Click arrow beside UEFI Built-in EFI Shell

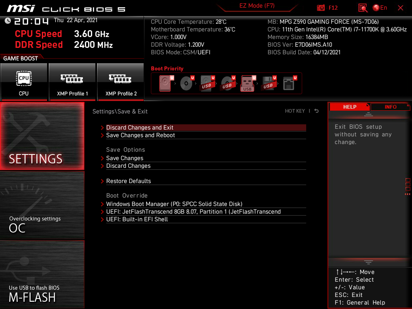click(x=103, y=219)
